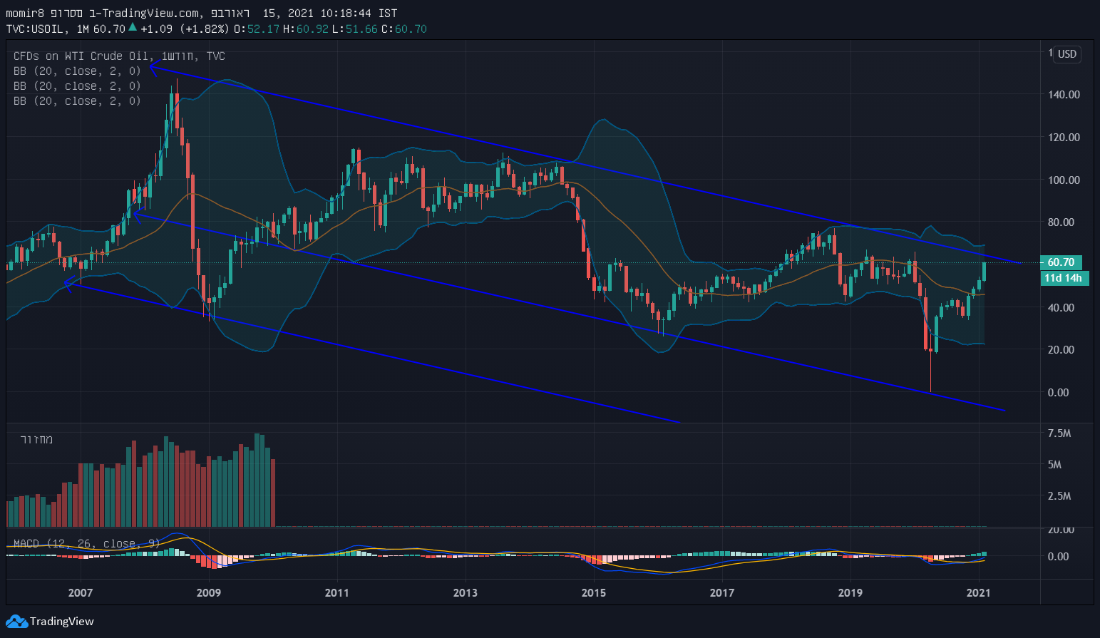Open the USD currency selector on price axis
1100x638 pixels.
[x=1066, y=54]
